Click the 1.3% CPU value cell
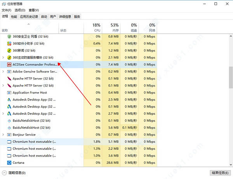 tap(97, 149)
